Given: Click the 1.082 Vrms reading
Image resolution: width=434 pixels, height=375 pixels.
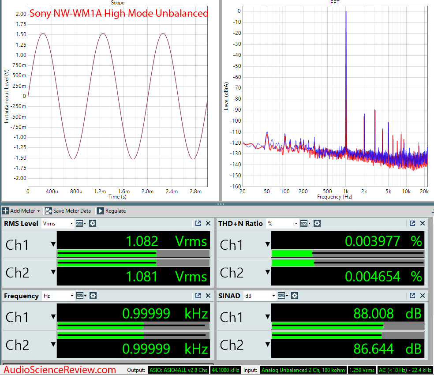Looking at the screenshot, I should coord(166,241).
